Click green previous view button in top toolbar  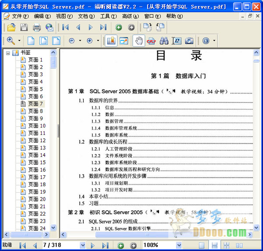pos(119,27)
